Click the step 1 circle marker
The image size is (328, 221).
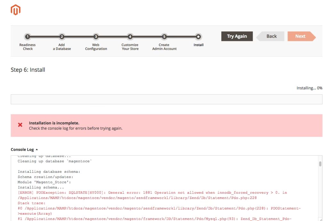tap(28, 37)
